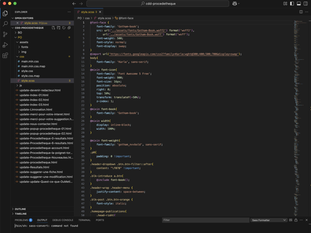Image resolution: width=311 pixels, height=233 pixels.
Task: Expand the fonts folder
Action: point(19,47)
